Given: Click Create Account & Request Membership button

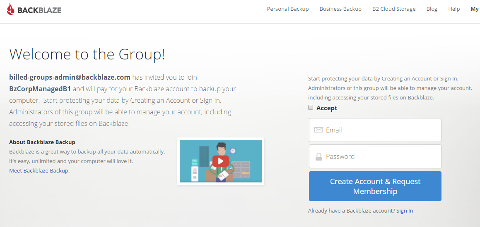Looking at the screenshot, I should point(375,186).
